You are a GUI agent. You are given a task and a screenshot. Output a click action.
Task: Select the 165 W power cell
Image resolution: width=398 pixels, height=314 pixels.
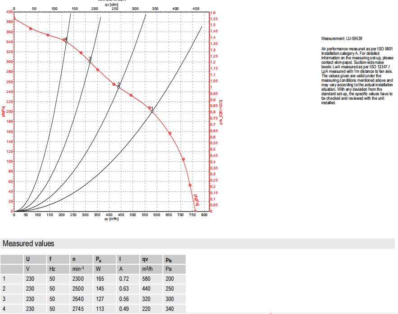click(x=100, y=279)
